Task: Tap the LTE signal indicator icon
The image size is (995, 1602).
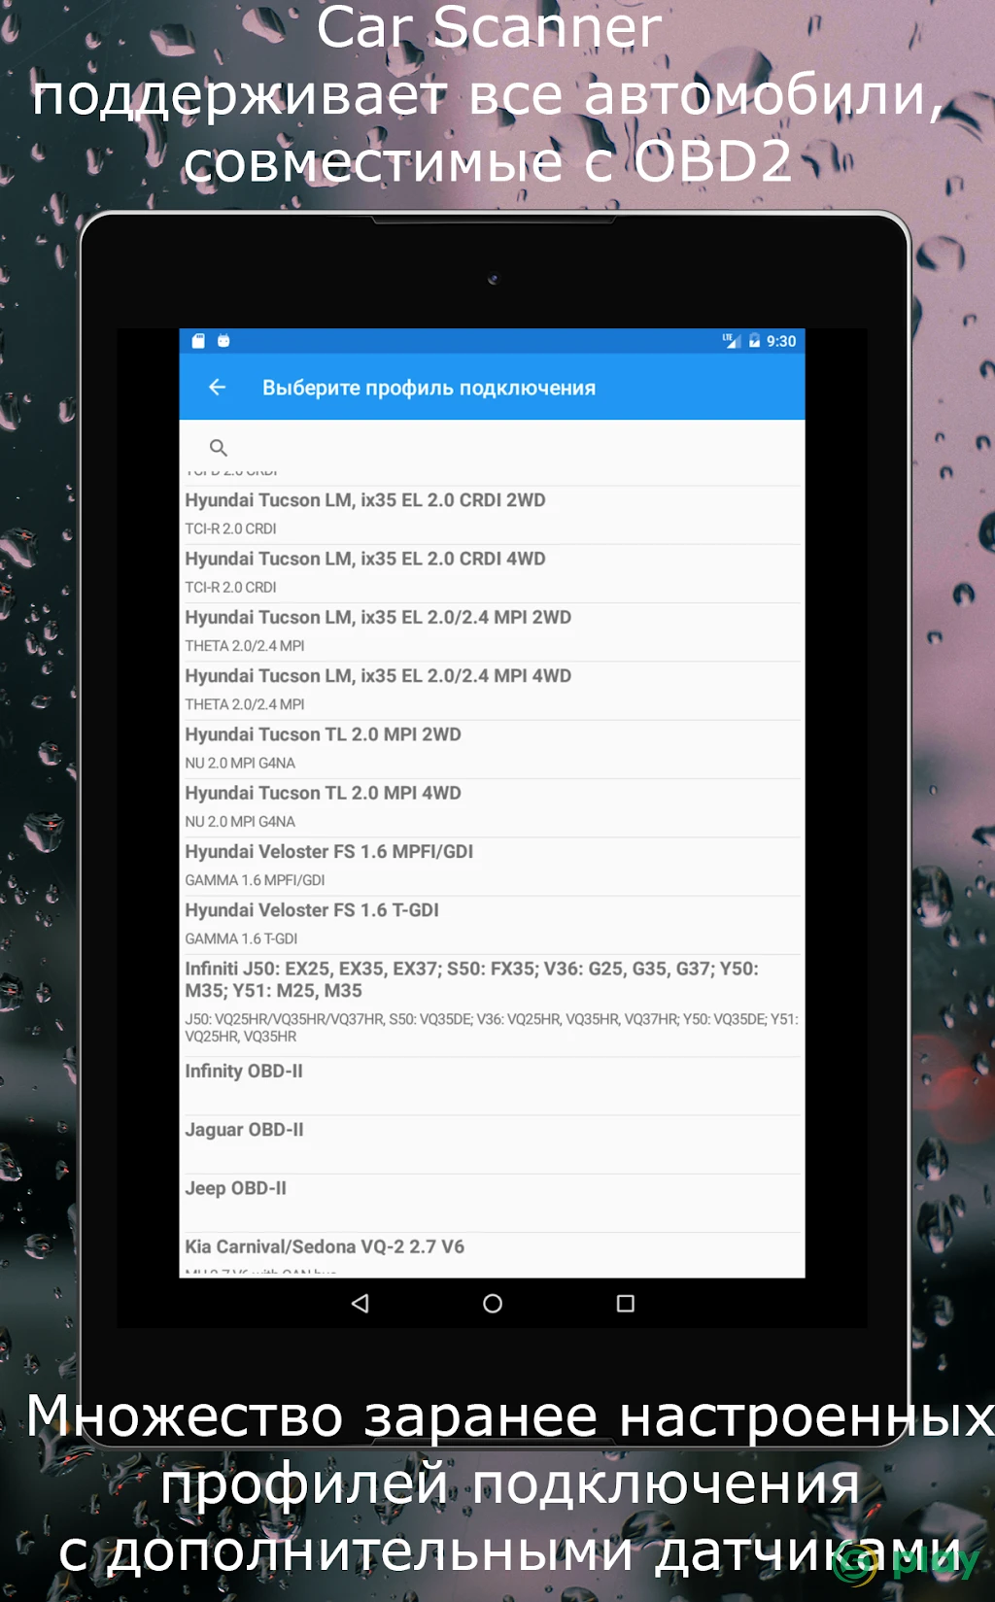Action: [x=731, y=341]
